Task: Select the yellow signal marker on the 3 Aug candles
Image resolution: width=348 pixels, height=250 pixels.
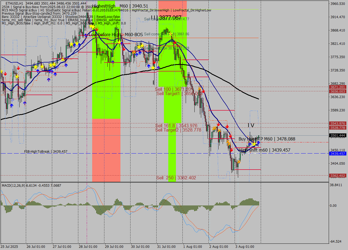Action: [x=254, y=144]
